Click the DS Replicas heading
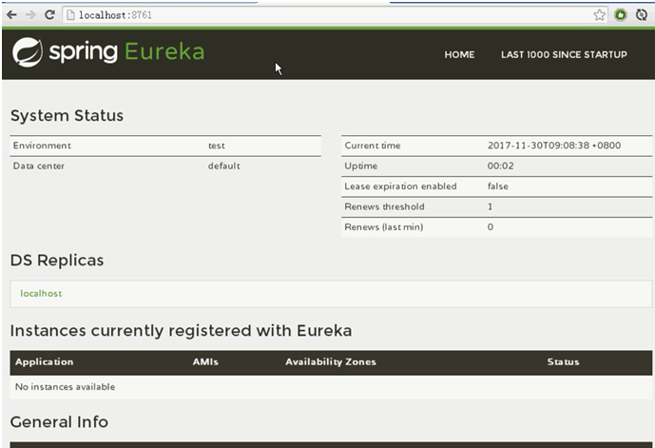655x448 pixels. point(57,261)
